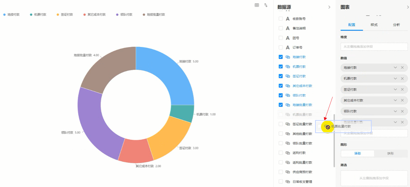Remove 地接付款 from the values list

click(402, 68)
